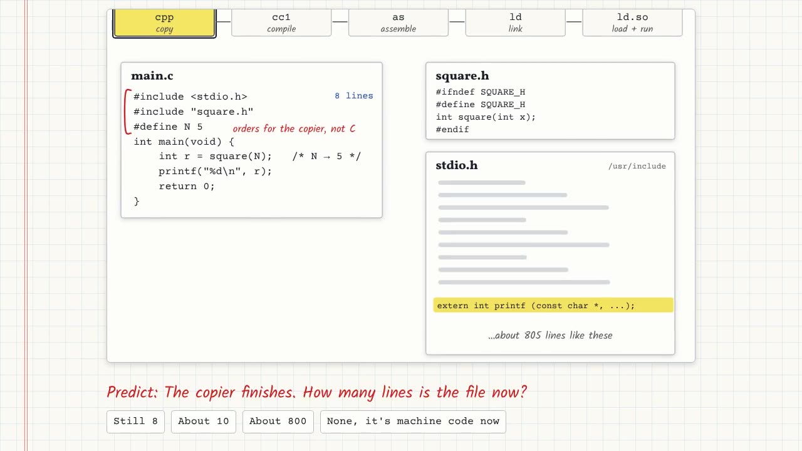The width and height of the screenshot is (802, 451).
Task: Go to the ld link stage
Action: (x=516, y=23)
